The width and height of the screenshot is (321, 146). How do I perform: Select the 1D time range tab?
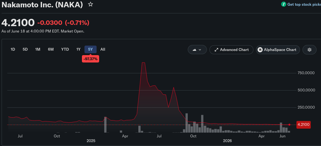pyautogui.click(x=13, y=49)
